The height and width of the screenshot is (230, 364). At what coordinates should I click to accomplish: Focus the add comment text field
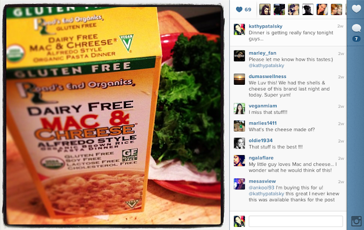coord(296,221)
